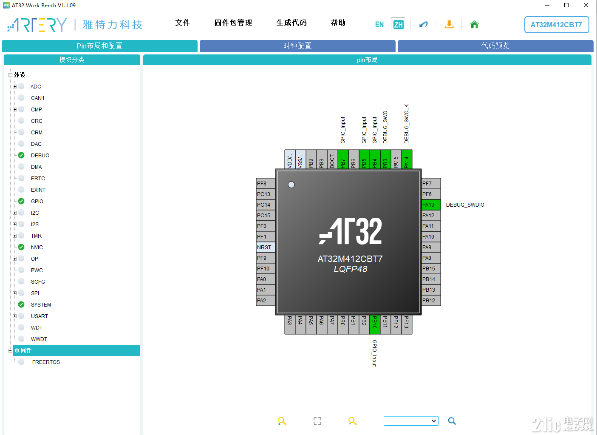Select the PA13 pin on the chip

pos(431,205)
